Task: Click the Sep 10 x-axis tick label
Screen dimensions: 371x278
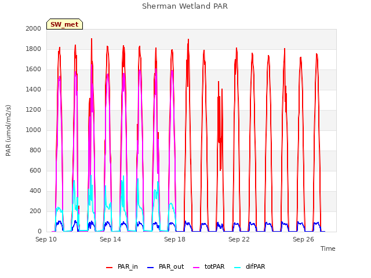Action: [x=46, y=239]
